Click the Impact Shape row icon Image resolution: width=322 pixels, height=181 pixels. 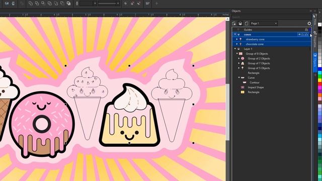pos(243,87)
